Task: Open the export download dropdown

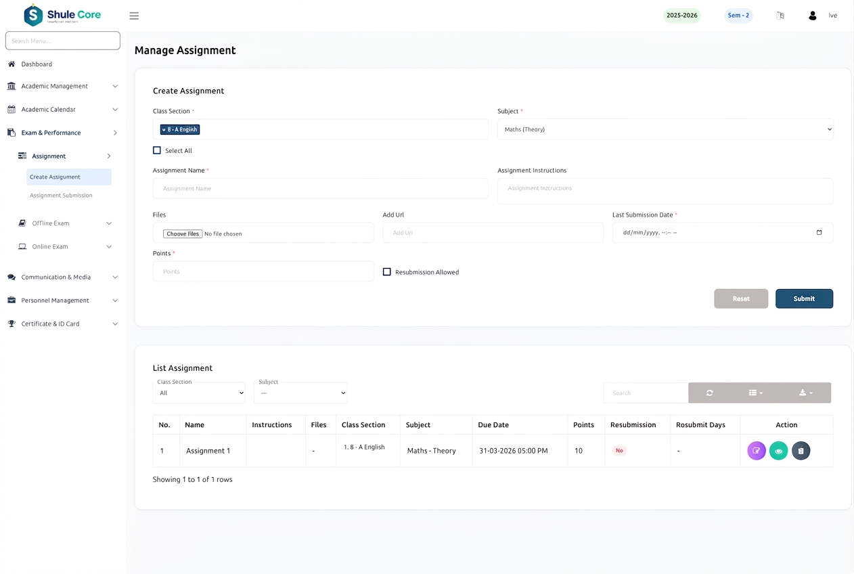Action: (x=805, y=393)
